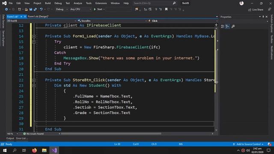Open the Error List tab at bottom
274x154 pixels.
click(x=22, y=138)
